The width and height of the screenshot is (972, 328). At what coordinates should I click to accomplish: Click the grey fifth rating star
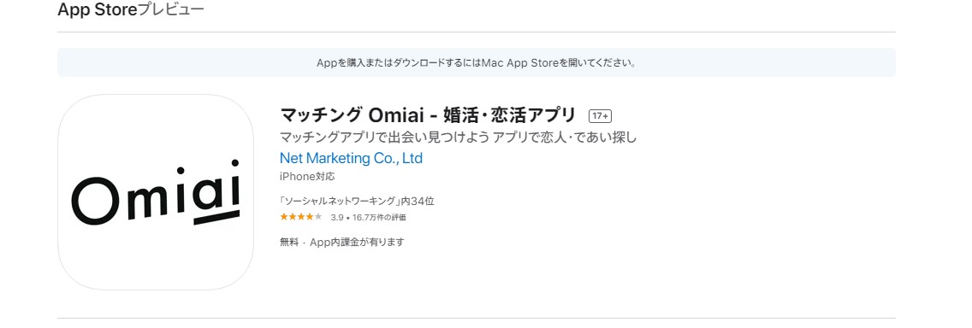tap(318, 217)
